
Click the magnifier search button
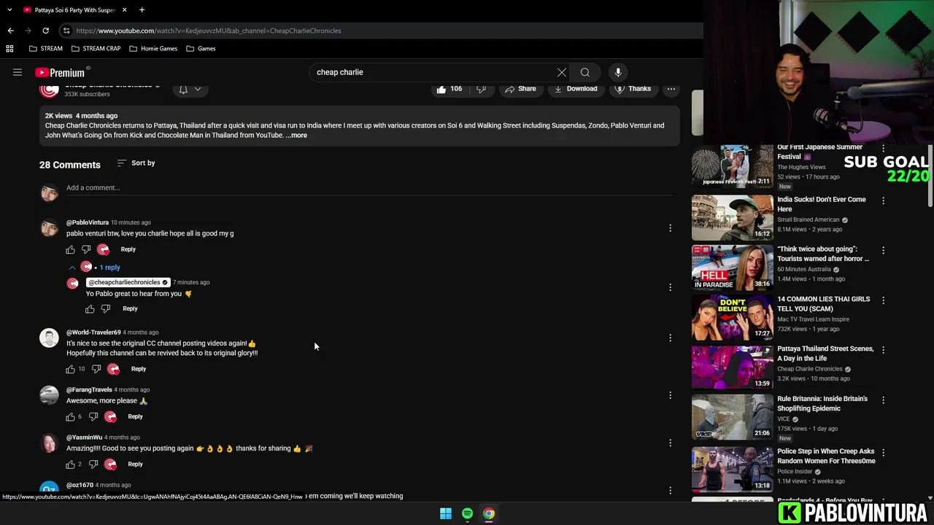pos(585,72)
